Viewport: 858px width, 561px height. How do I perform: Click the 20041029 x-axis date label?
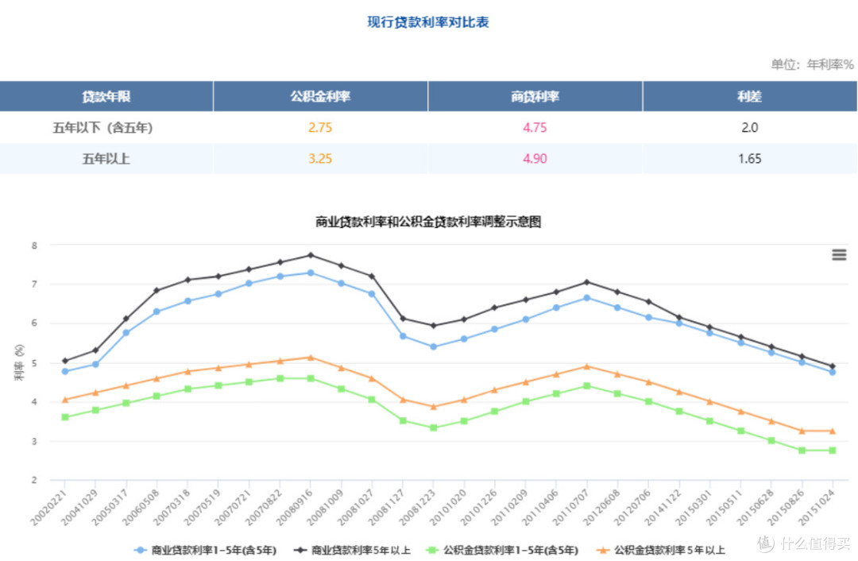[x=79, y=508]
